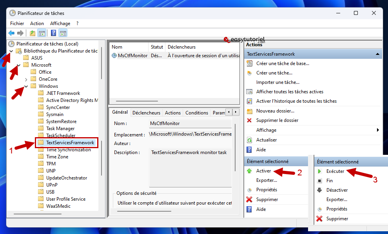Select the SyncCenter folder
The width and height of the screenshot is (388, 234).
pos(58,107)
